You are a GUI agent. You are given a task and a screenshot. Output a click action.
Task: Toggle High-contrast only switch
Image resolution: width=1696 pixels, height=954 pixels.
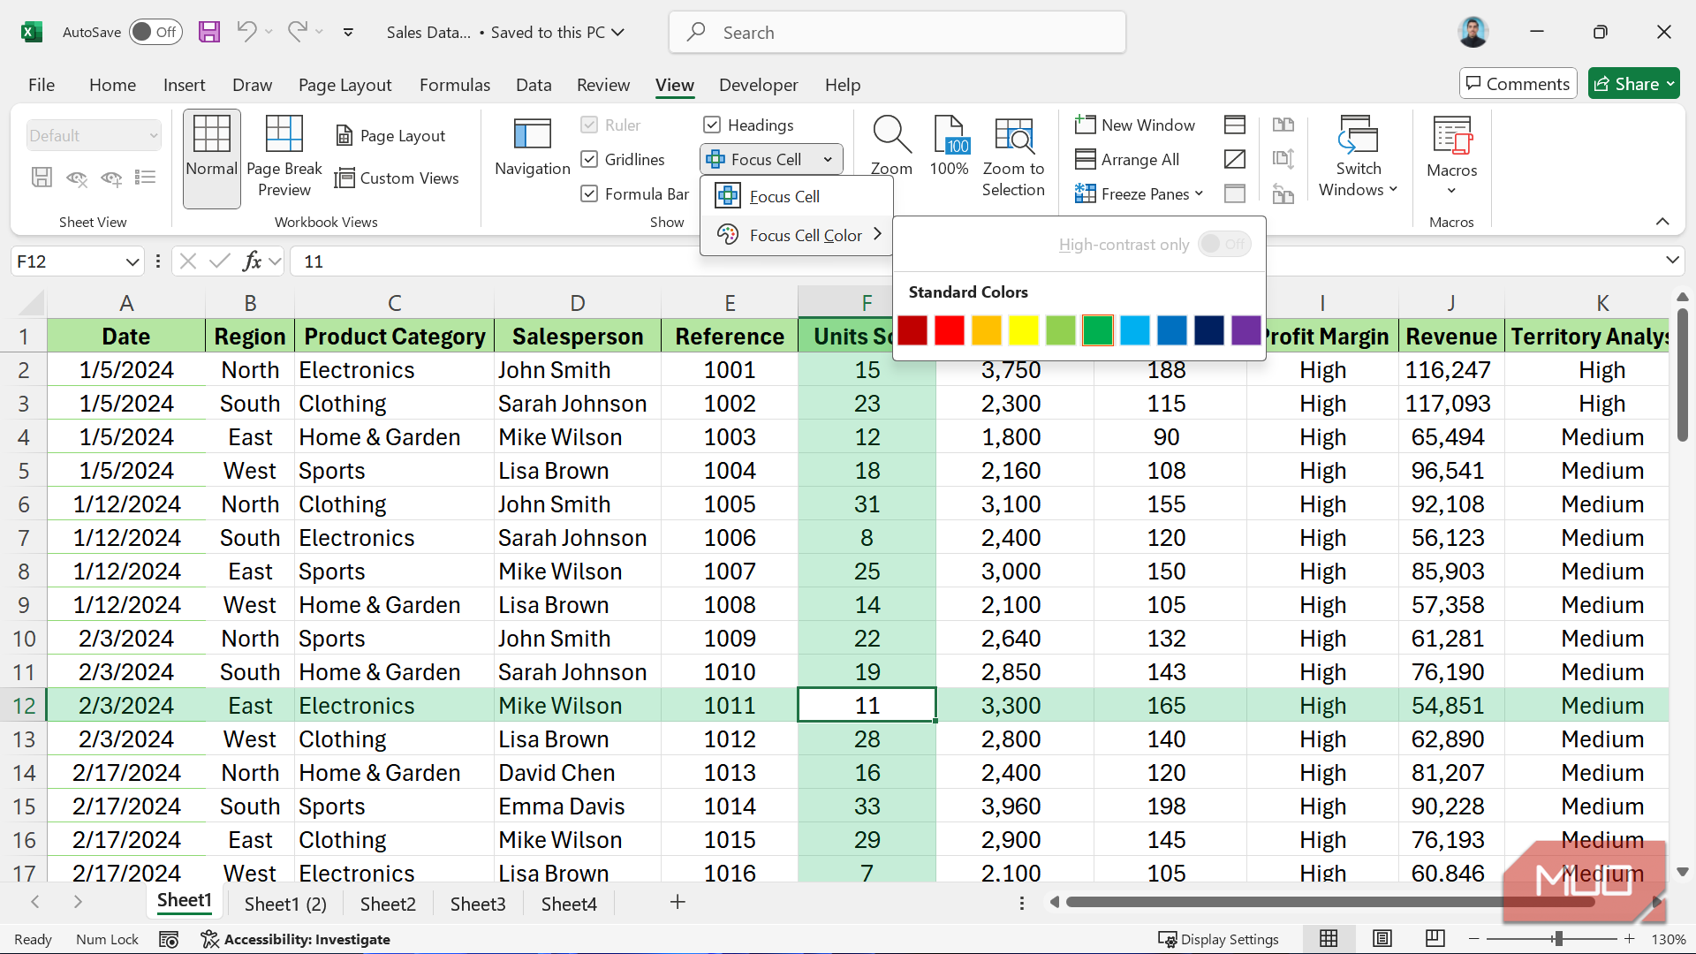[1224, 244]
